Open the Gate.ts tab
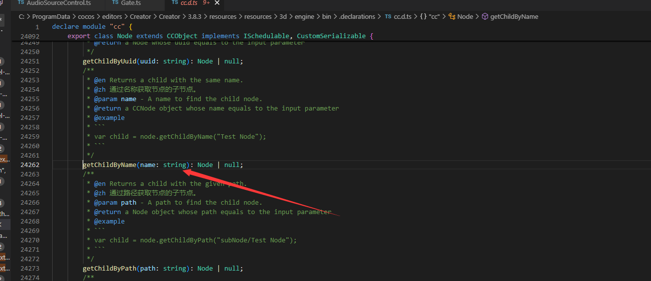The width and height of the screenshot is (651, 281). pos(131,3)
